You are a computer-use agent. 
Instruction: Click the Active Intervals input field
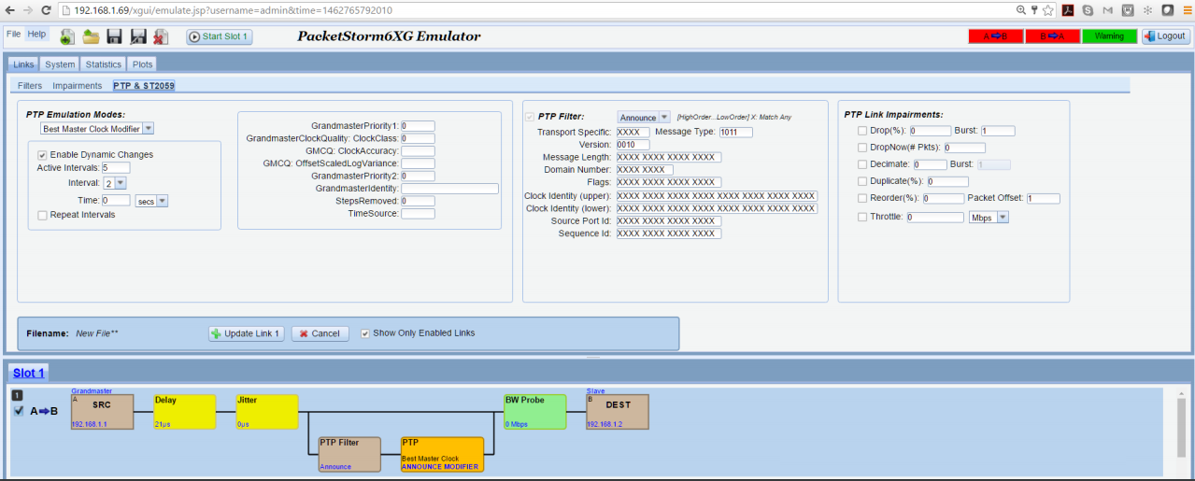pyautogui.click(x=116, y=168)
